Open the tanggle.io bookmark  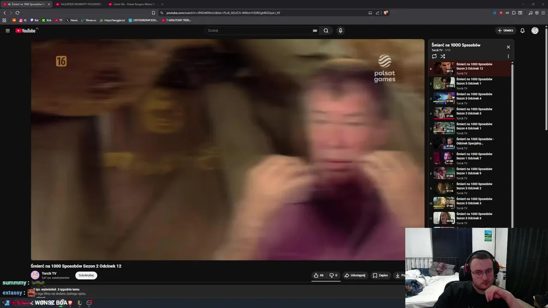point(113,20)
